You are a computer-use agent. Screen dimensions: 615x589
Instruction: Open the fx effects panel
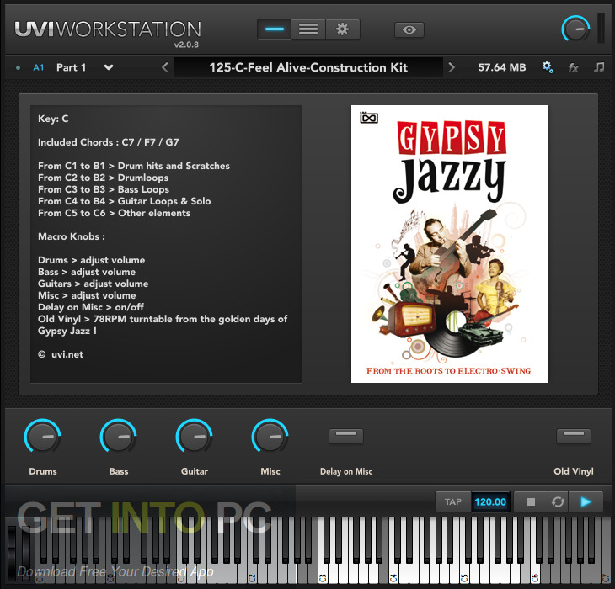click(574, 68)
